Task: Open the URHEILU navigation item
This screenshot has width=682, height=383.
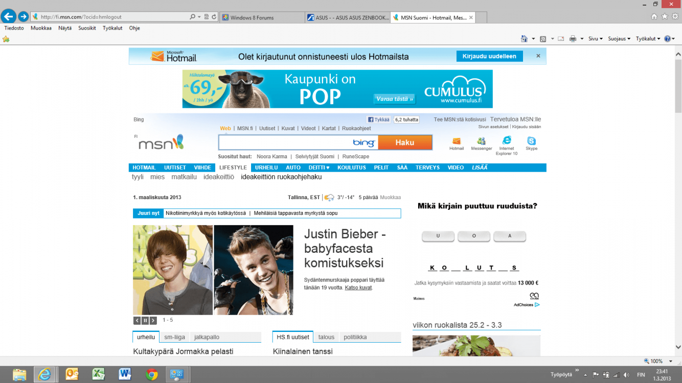Action: pos(266,167)
